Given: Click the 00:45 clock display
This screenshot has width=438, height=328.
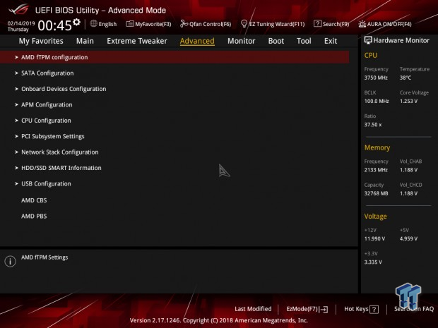Looking at the screenshot, I should [x=55, y=25].
